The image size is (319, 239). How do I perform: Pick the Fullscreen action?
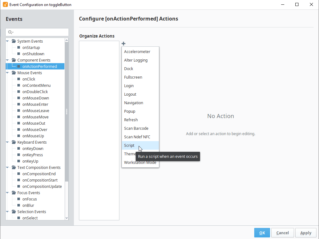pyautogui.click(x=140, y=77)
